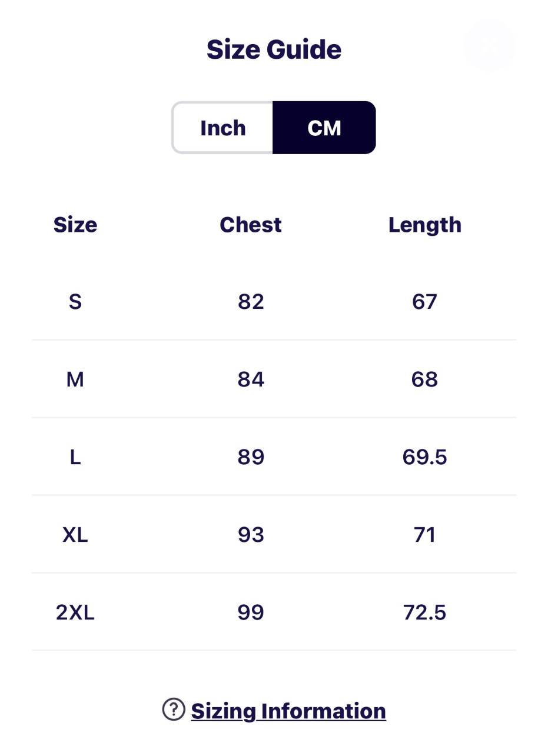Click the Length column header
548x753 pixels.
point(424,225)
